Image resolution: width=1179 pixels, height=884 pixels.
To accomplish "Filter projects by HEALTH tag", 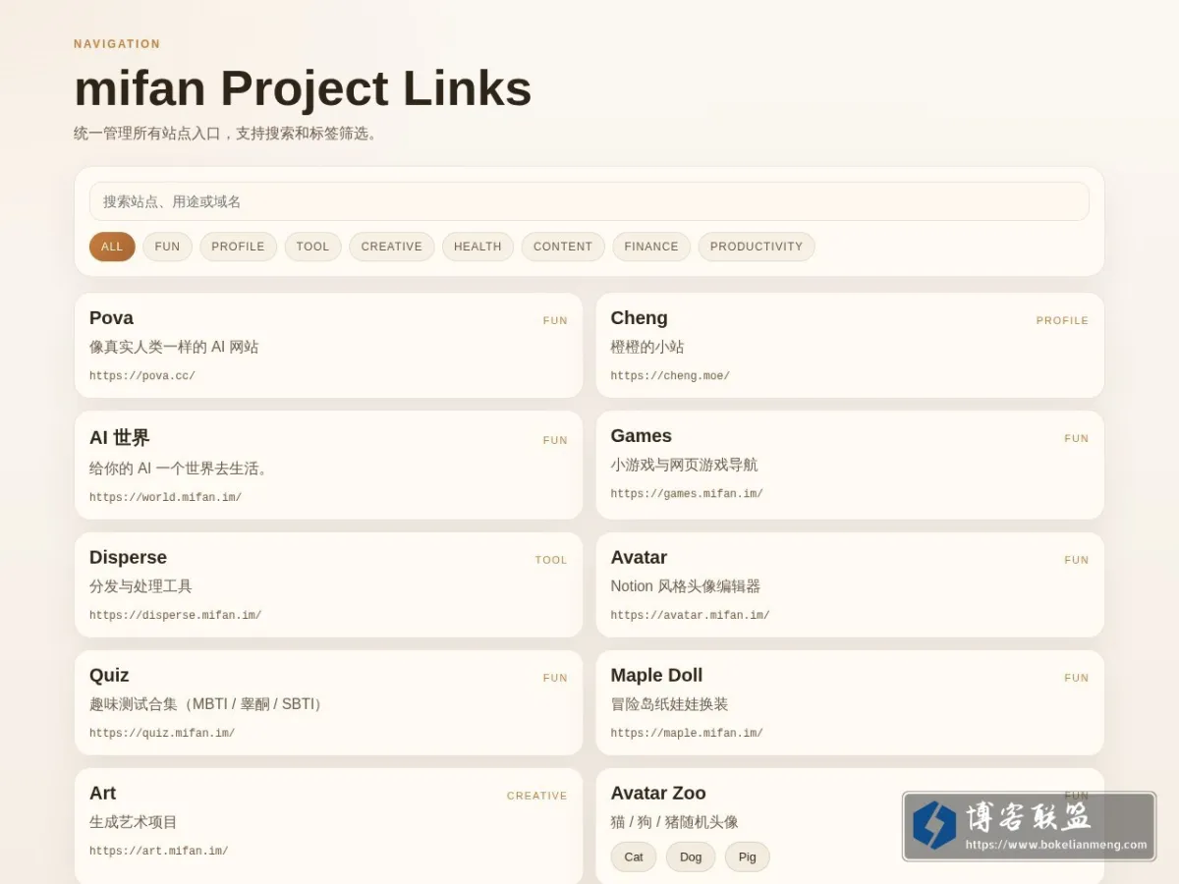I will [477, 247].
